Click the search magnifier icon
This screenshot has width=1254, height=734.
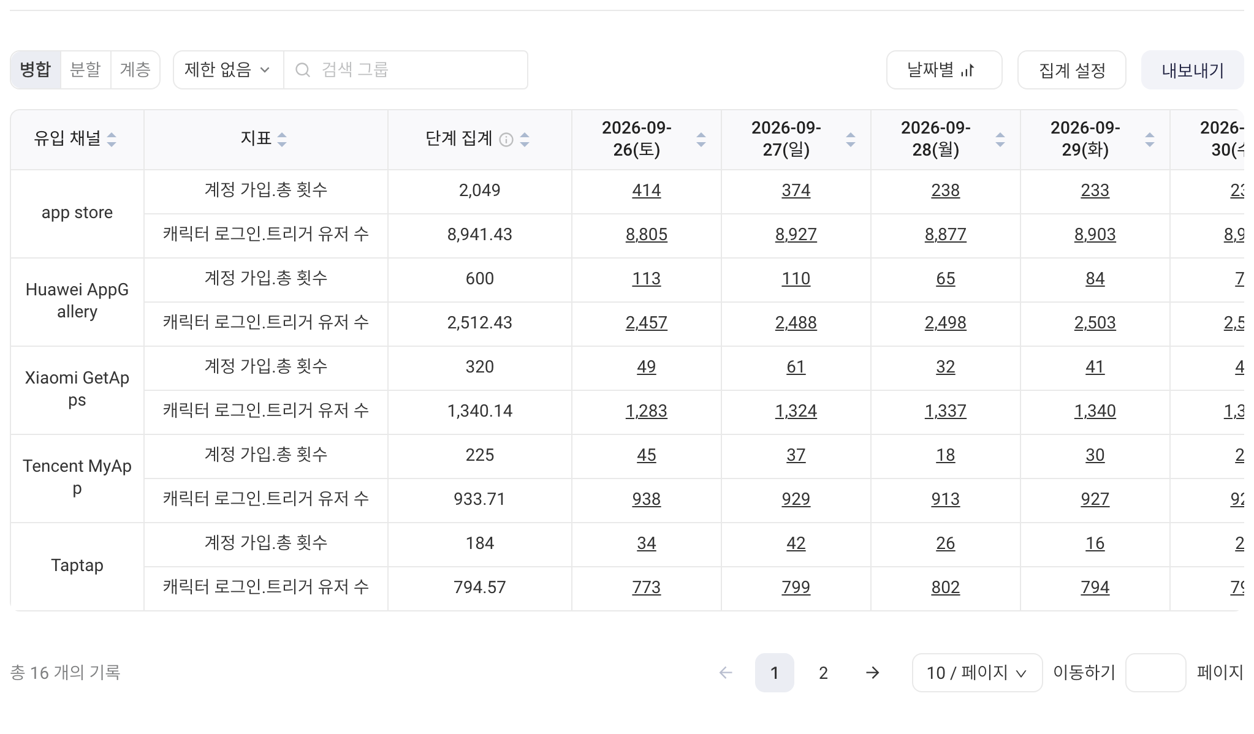click(303, 70)
